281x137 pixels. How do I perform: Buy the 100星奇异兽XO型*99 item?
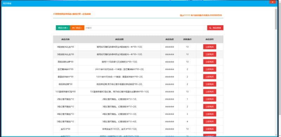[209, 91]
